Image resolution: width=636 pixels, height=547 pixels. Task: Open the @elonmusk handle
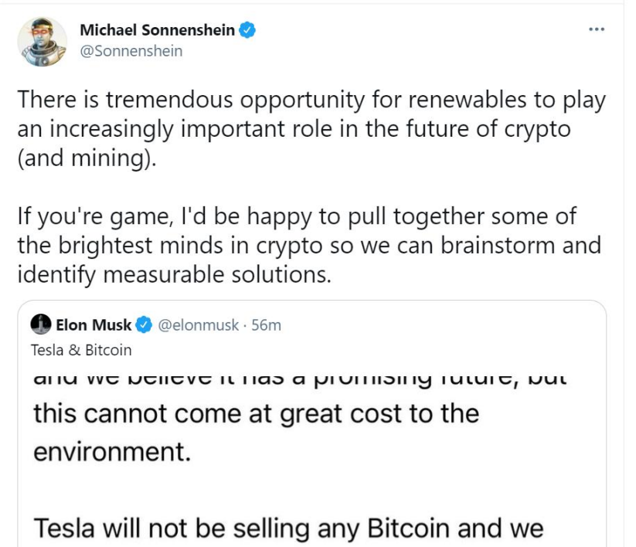199,325
